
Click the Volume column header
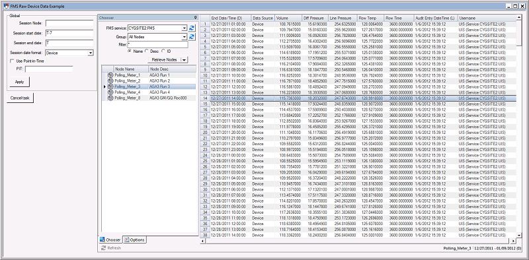tap(288, 18)
